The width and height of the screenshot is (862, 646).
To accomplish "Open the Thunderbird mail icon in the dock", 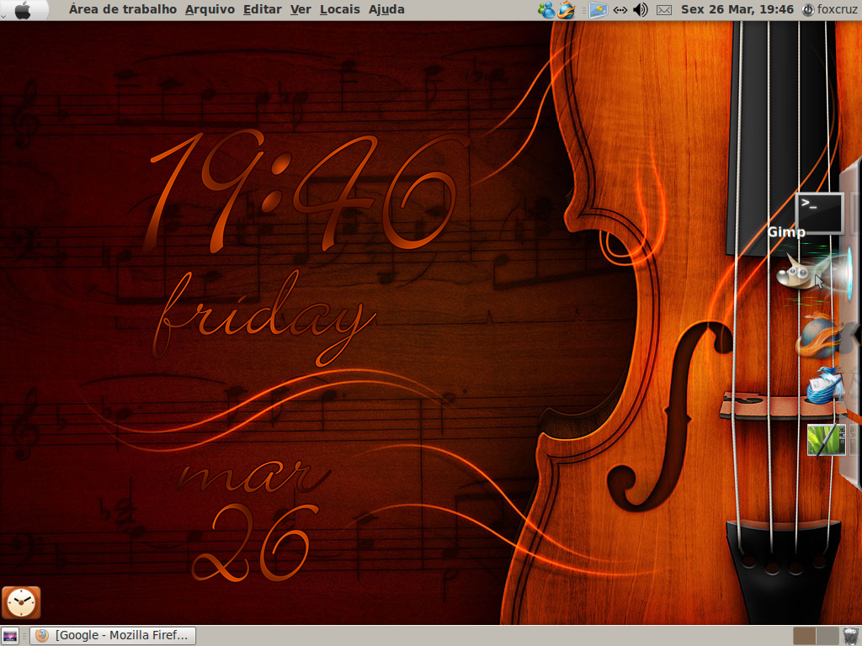I will pyautogui.click(x=825, y=385).
